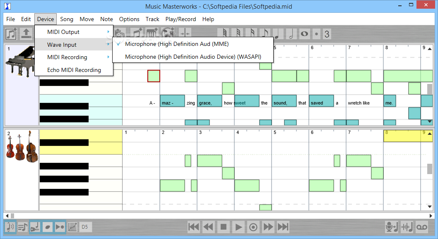The image size is (438, 239).
Task: Click the lyric note 'me.'
Action: point(390,101)
